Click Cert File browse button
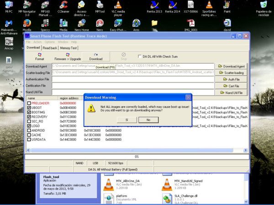The height and width of the screenshot is (205, 274). 231,86
